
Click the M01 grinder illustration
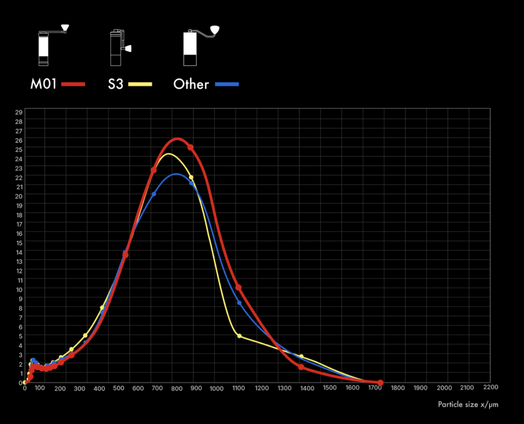coord(54,45)
